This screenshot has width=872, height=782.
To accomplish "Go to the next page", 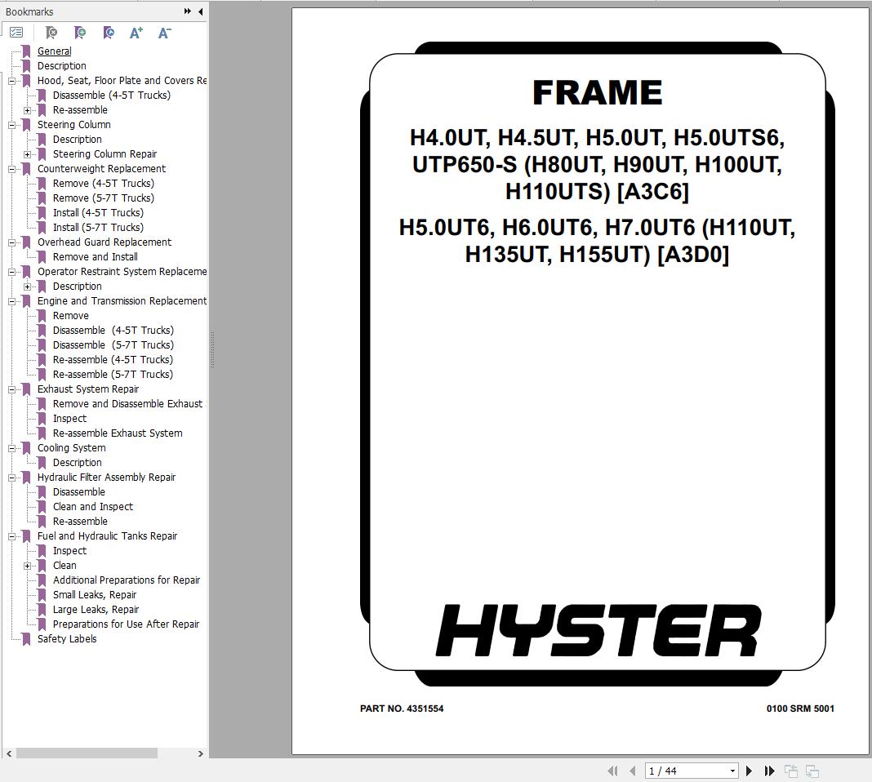I will point(749,771).
